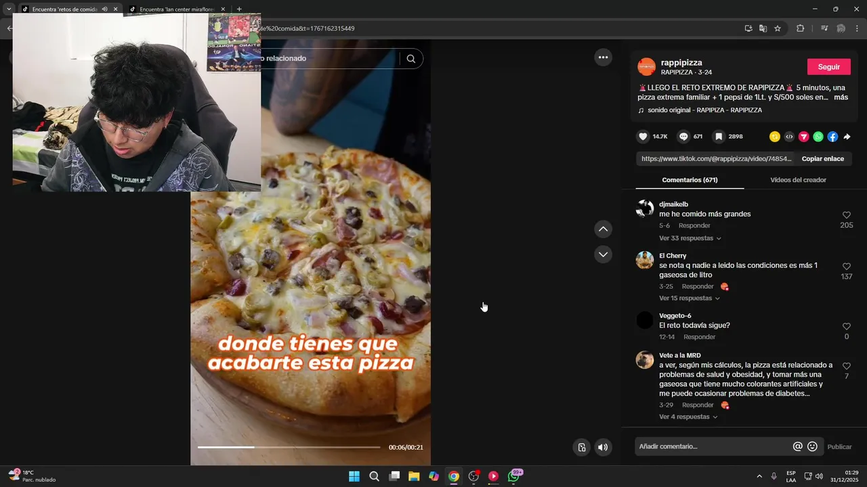The width and height of the screenshot is (867, 487).
Task: Mention a user with @ icon
Action: pos(797,446)
